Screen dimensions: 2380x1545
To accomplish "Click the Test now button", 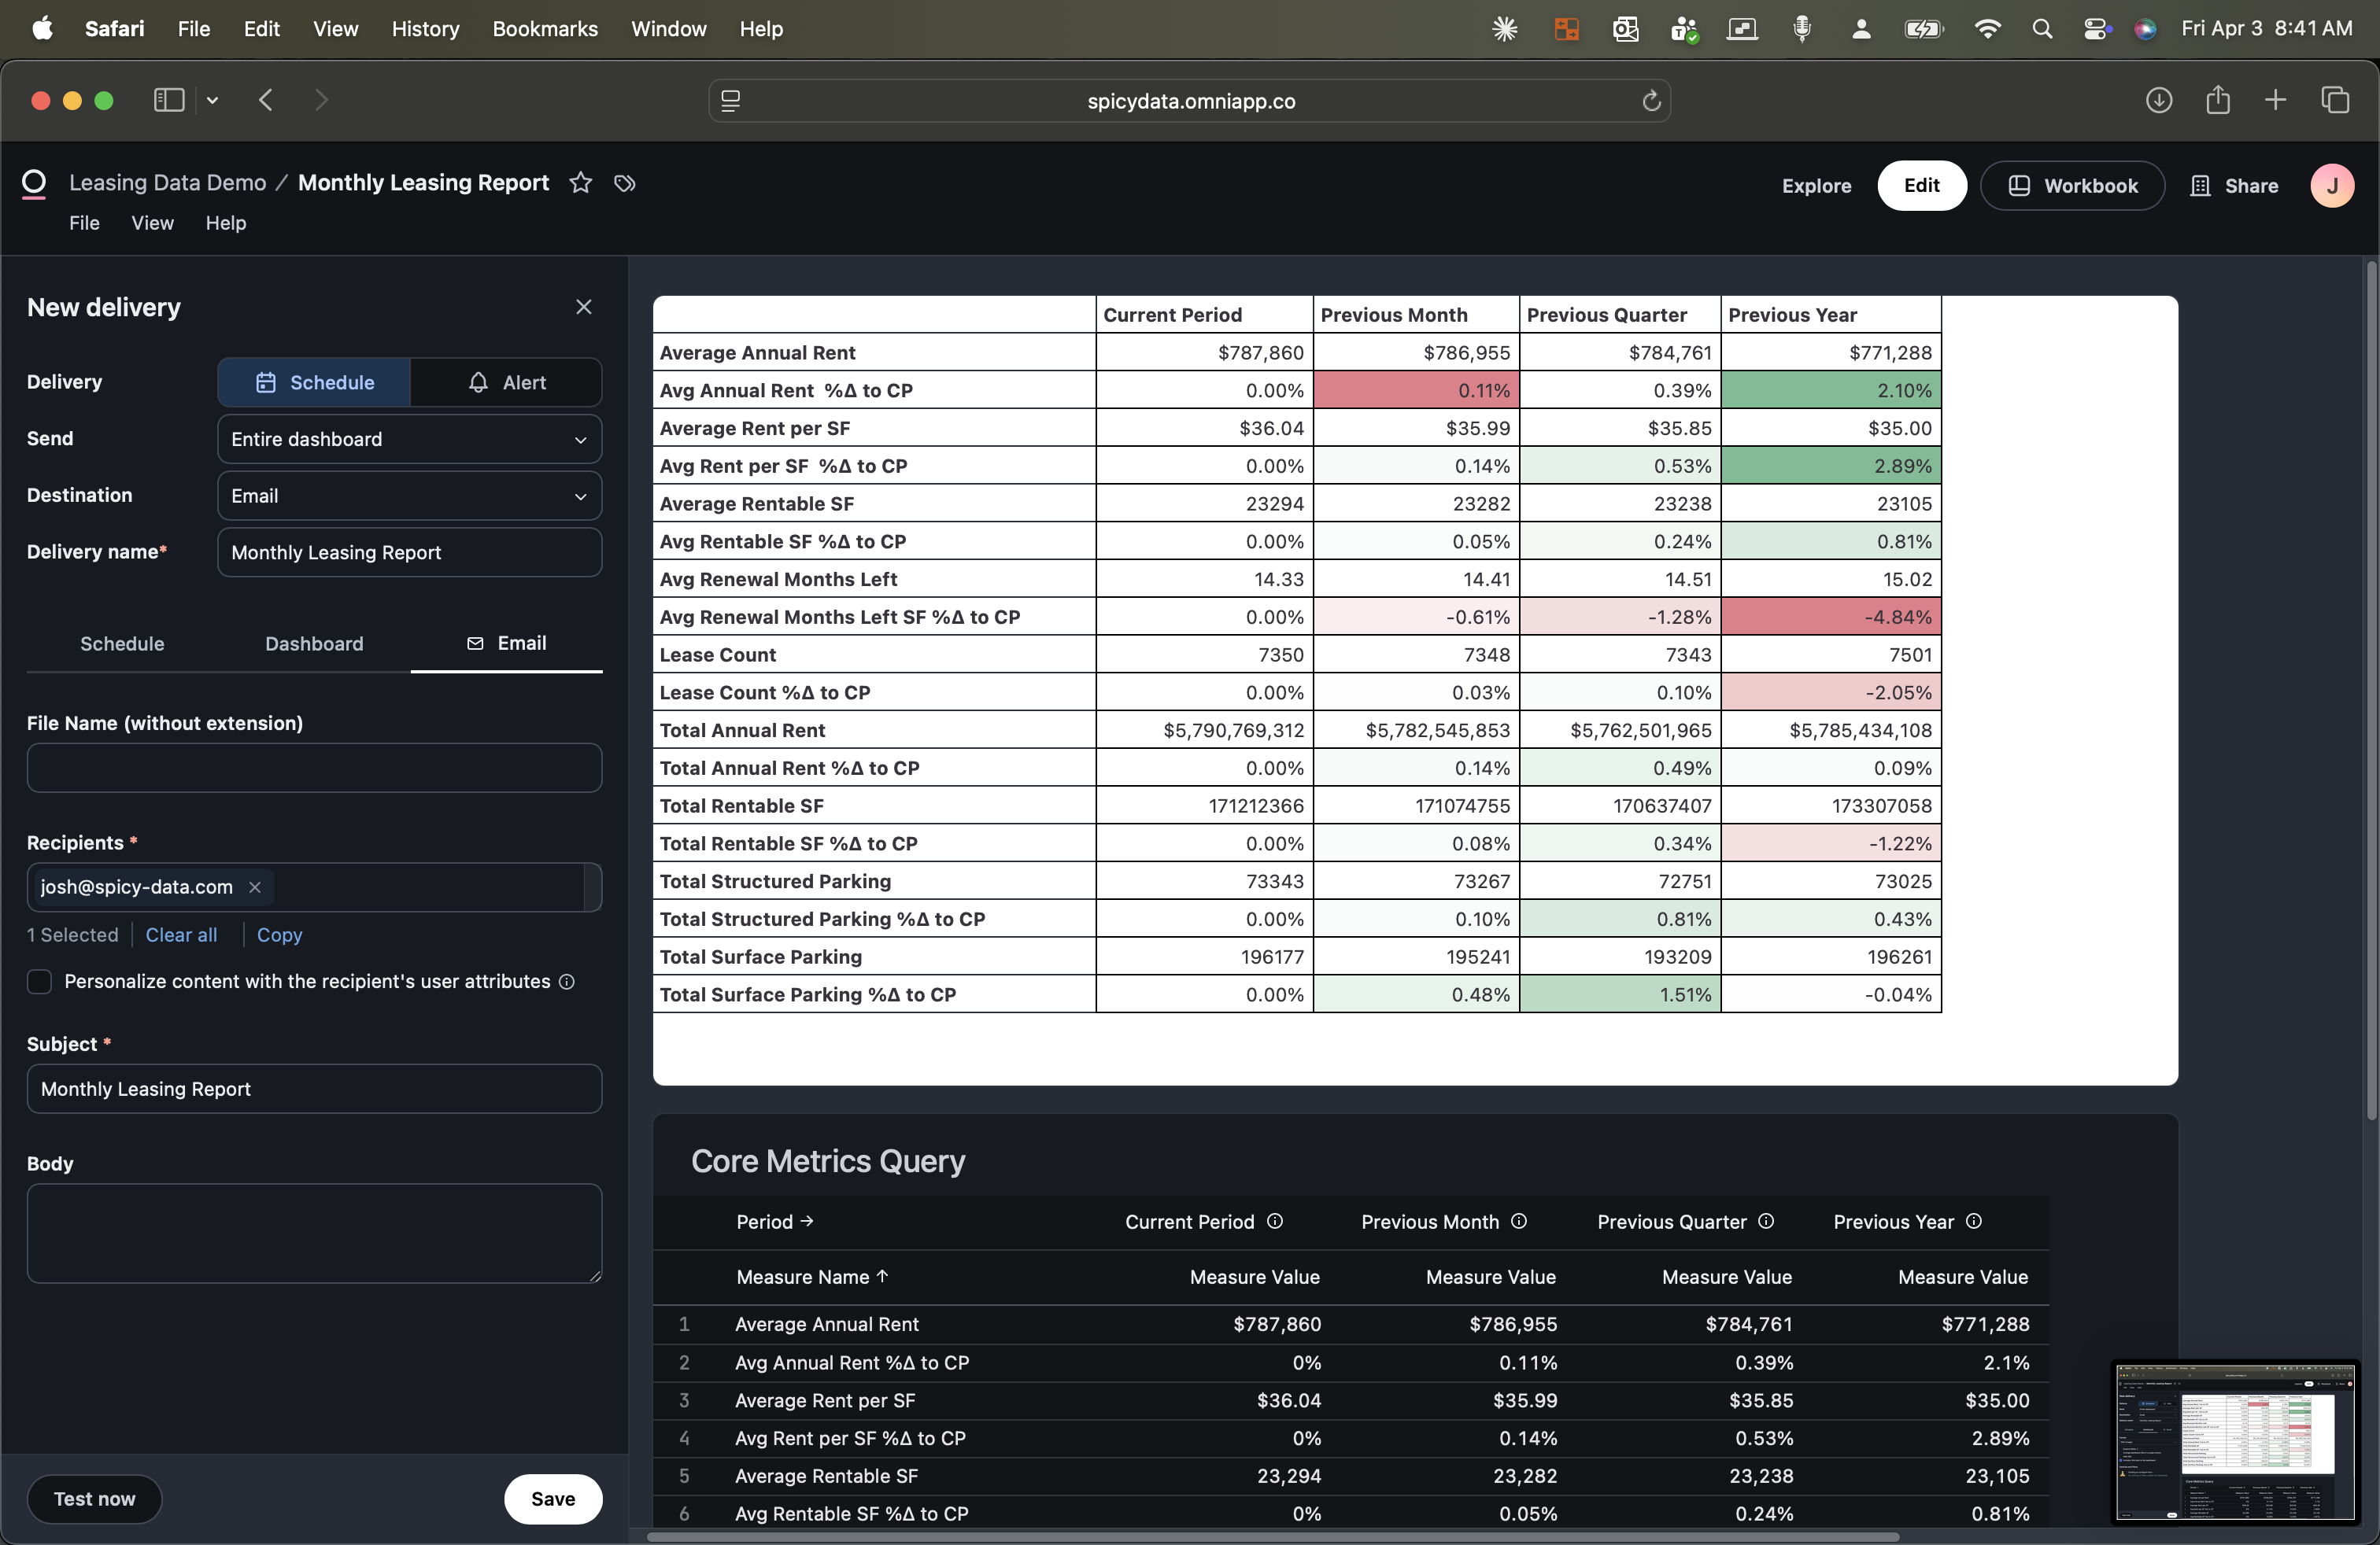I will point(94,1498).
